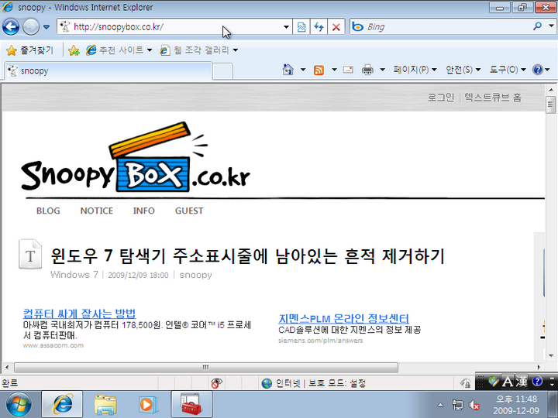Open the GUEST navigation item
This screenshot has height=418, width=558.
(189, 211)
